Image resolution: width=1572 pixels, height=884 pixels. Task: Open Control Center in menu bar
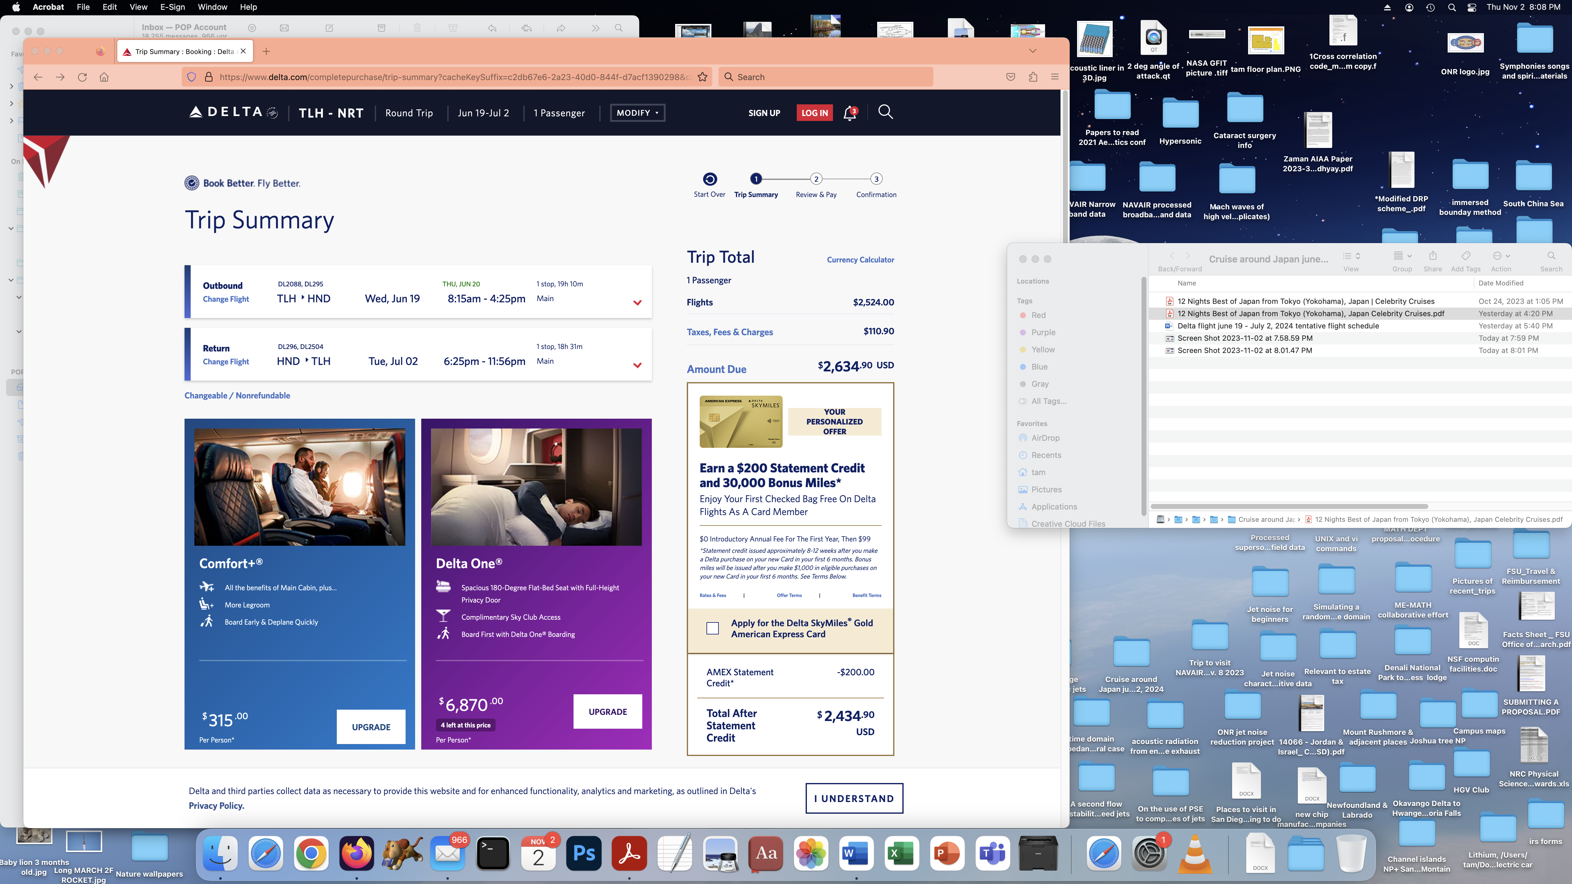tap(1472, 7)
